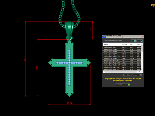The image size is (155, 116).
Task: Select the Yellow Gold 14KY row
Action: (122, 52)
